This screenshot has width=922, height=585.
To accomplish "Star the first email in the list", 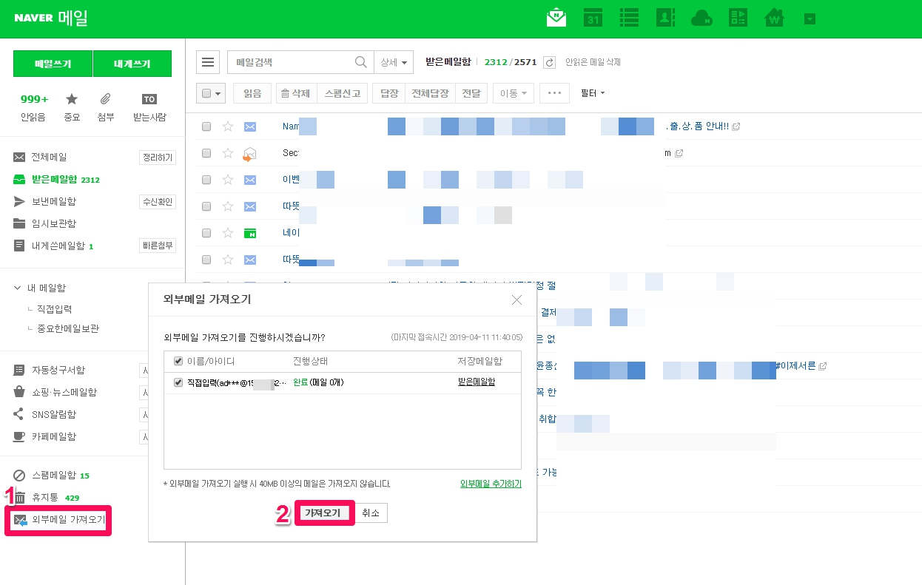I will (x=228, y=126).
